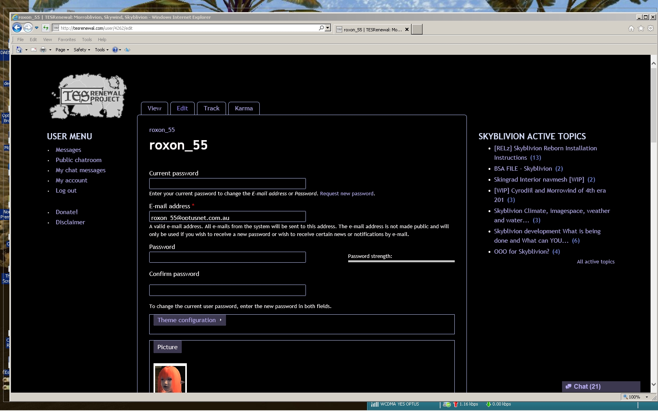Open the File menu
This screenshot has width=658, height=411.
click(20, 40)
